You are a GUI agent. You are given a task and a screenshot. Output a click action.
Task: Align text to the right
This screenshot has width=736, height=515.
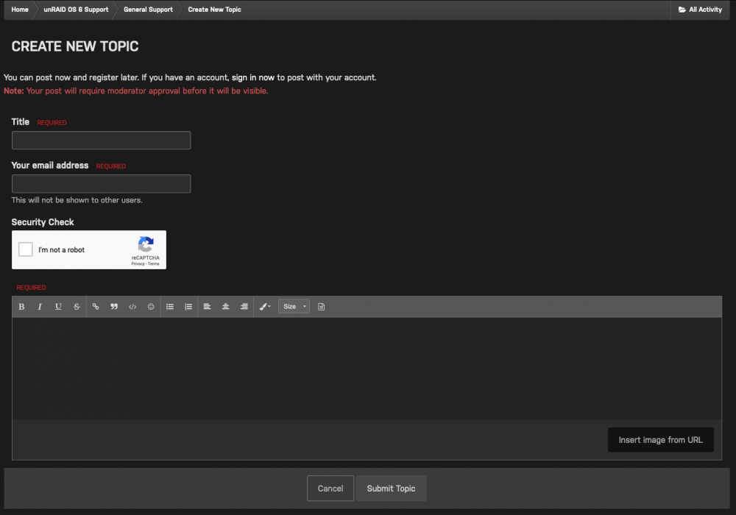244,307
